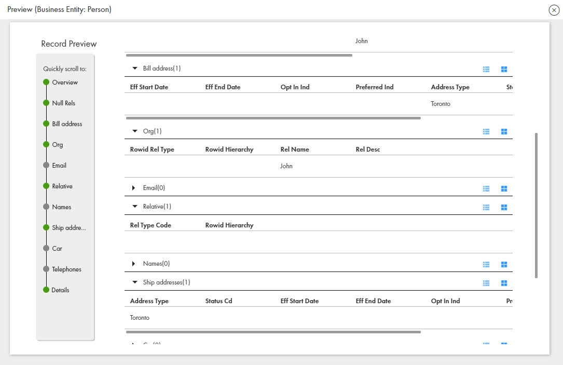This screenshot has height=365, width=563.
Task: Select Rowid Hierarchy column in Relative table
Action: click(229, 225)
